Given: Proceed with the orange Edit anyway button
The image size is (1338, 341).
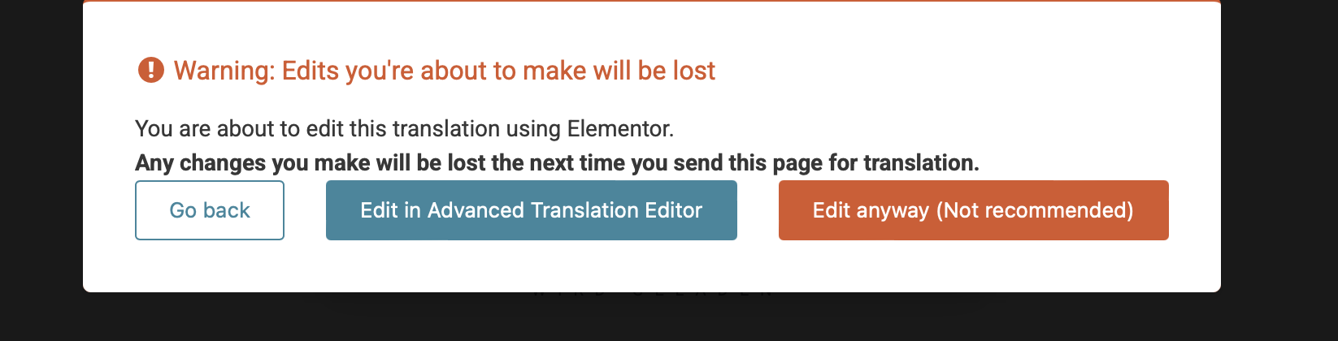Looking at the screenshot, I should pyautogui.click(x=974, y=210).
